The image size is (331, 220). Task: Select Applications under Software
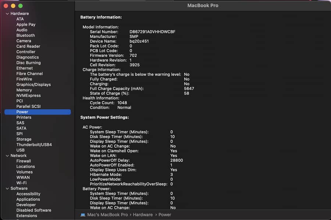click(x=28, y=199)
